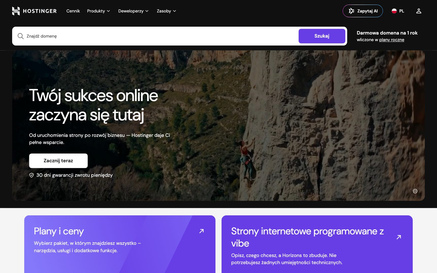Click the arrow icon on Strony internetowe card
The width and height of the screenshot is (437, 273).
point(399,237)
